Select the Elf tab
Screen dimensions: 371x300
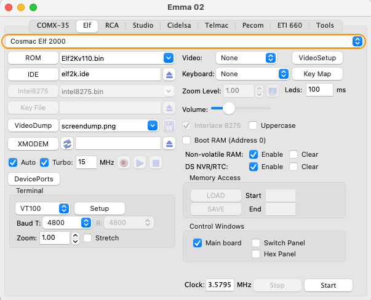(x=87, y=26)
